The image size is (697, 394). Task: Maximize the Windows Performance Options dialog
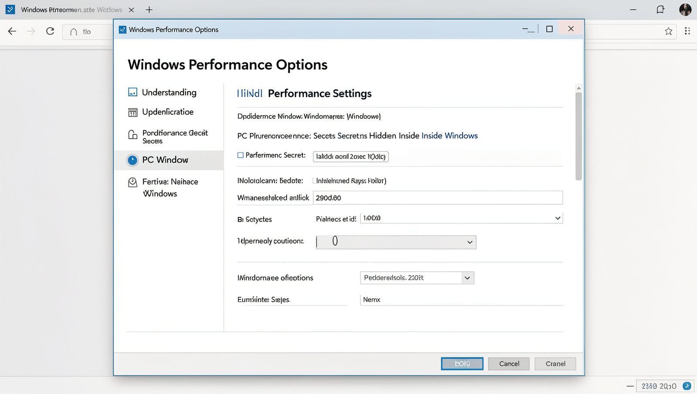pos(549,29)
